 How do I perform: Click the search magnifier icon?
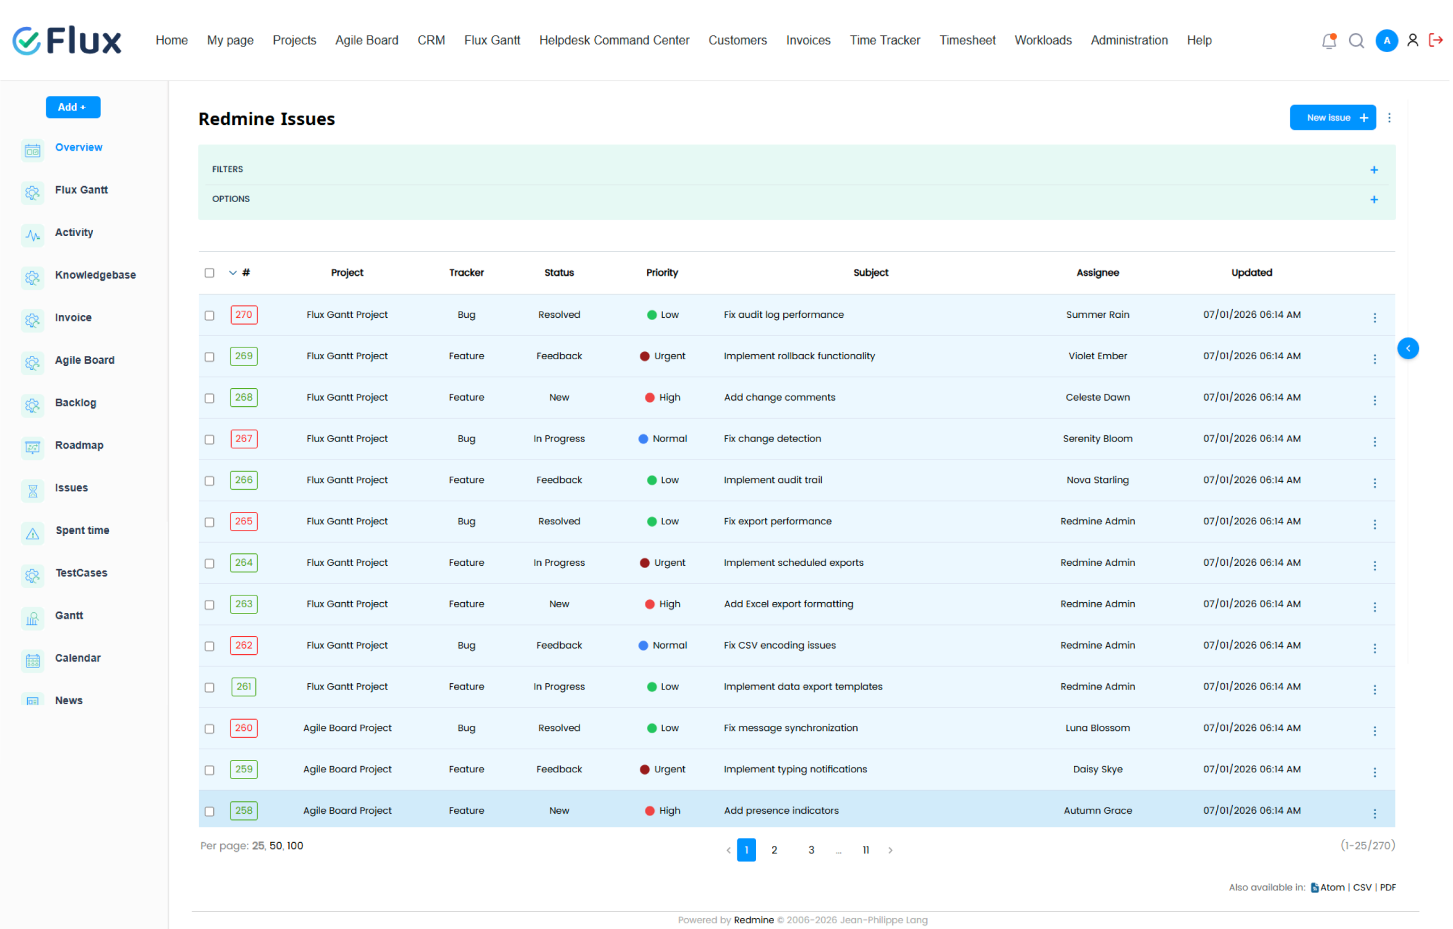coord(1356,40)
